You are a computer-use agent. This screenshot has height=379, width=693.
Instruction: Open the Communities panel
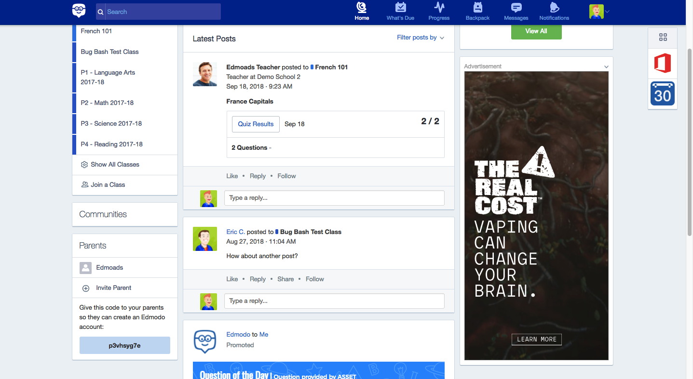pyautogui.click(x=125, y=214)
